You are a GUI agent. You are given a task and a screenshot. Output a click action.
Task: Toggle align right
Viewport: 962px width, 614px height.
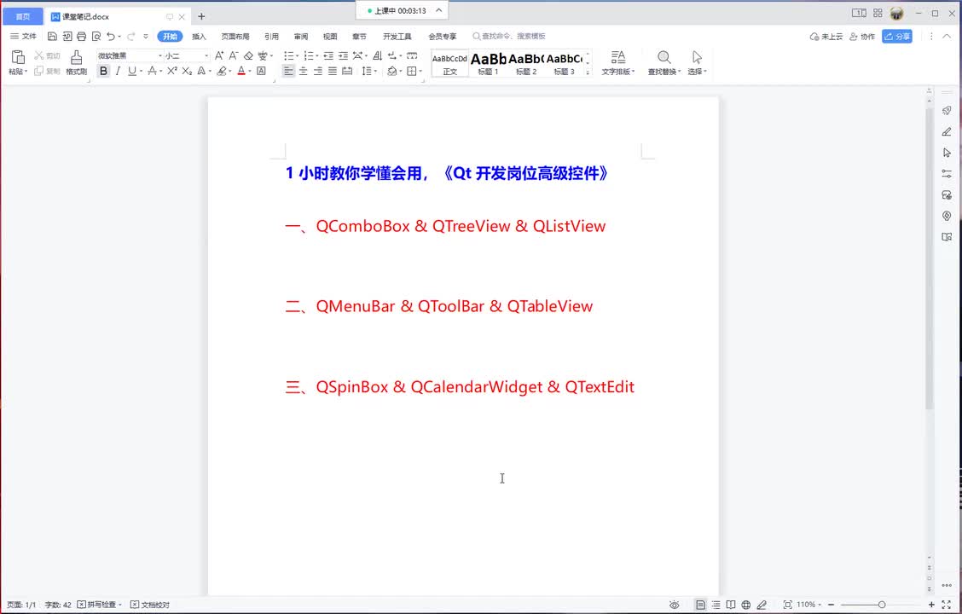(x=318, y=71)
